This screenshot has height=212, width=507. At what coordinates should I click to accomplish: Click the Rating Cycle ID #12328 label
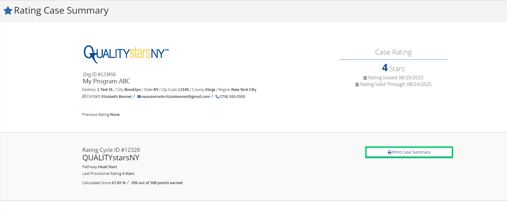(111, 150)
